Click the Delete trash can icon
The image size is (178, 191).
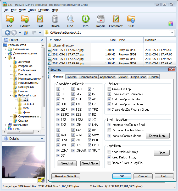coord(55,21)
